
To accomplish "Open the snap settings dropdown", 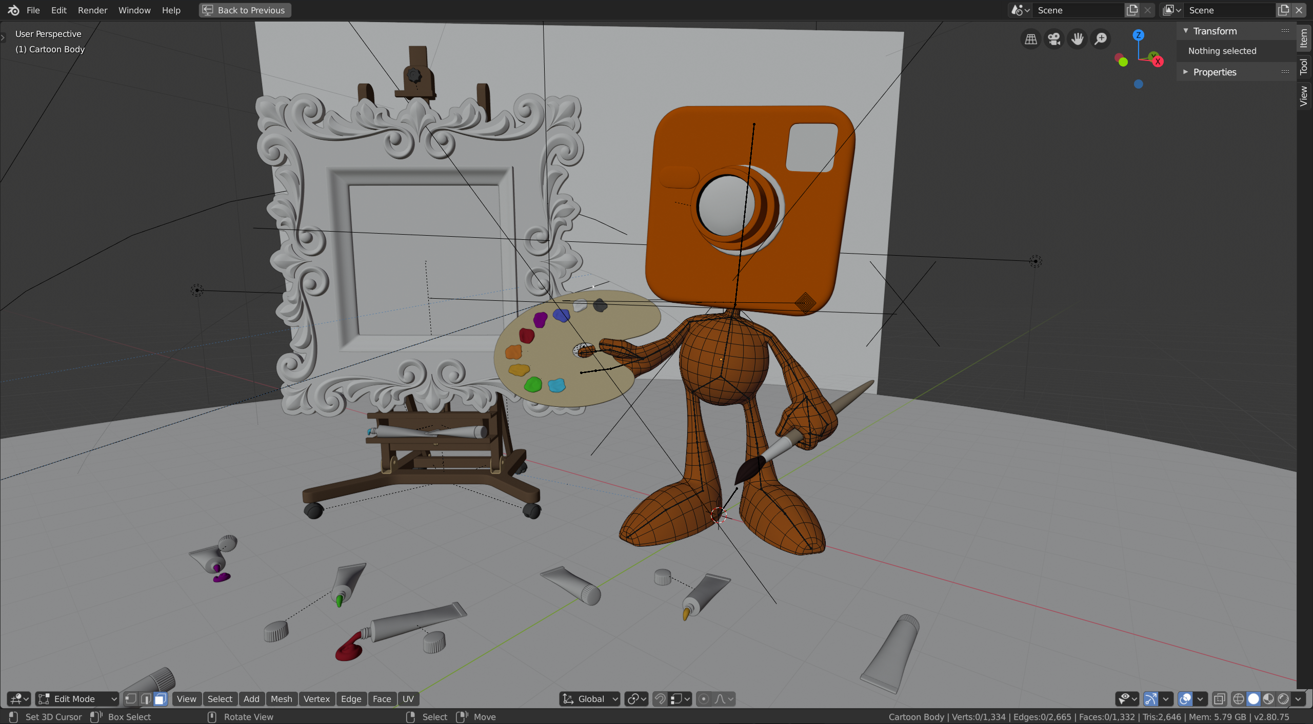I will point(681,699).
